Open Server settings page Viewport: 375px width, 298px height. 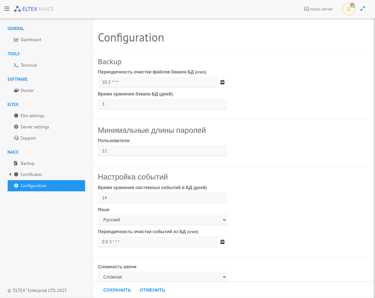[35, 127]
